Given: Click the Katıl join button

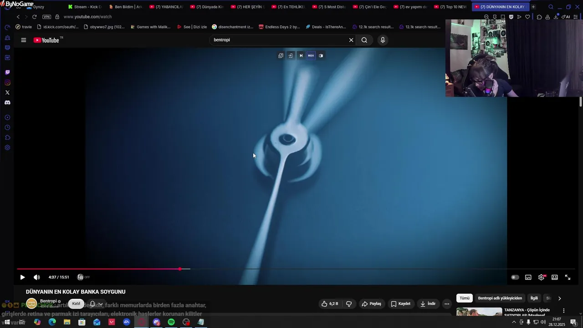Looking at the screenshot, I should coord(76,304).
